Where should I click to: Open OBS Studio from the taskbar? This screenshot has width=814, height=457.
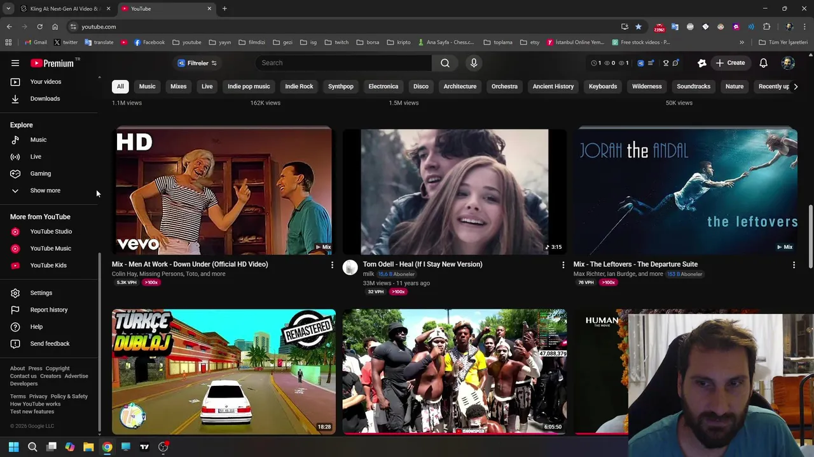point(163,447)
